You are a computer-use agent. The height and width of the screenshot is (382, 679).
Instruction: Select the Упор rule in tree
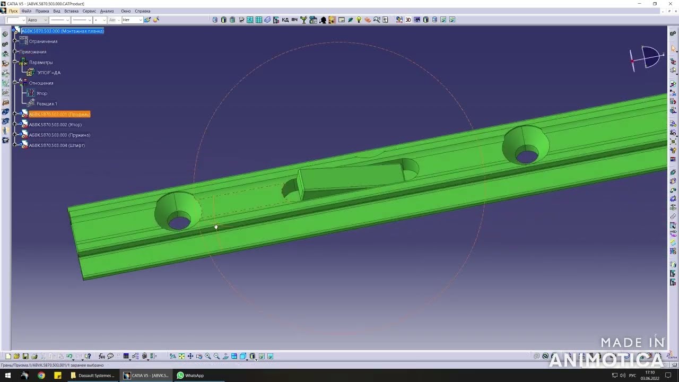click(42, 93)
